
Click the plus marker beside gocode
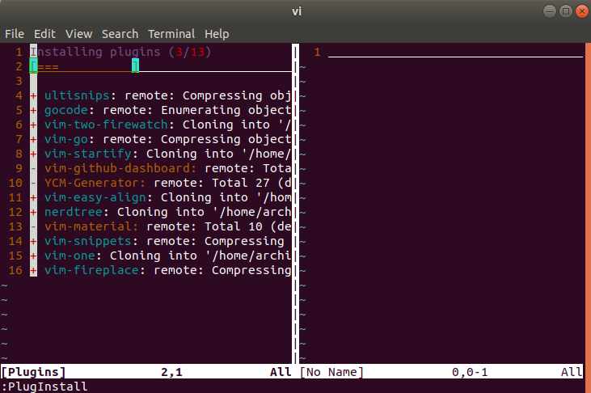tap(33, 111)
